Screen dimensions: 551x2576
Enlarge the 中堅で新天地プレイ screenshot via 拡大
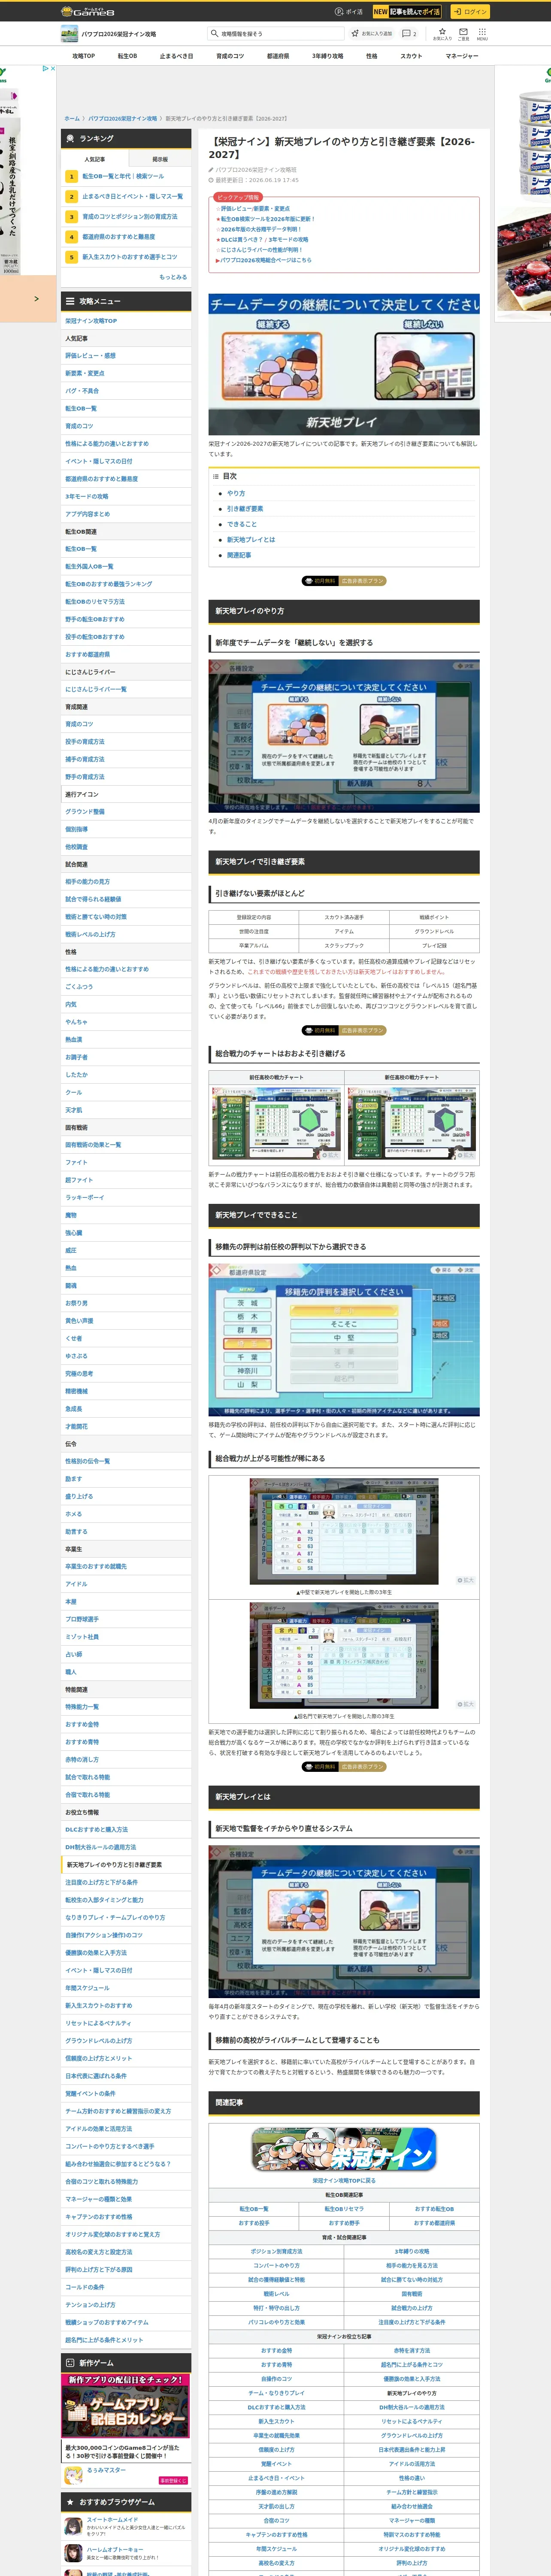(465, 1580)
